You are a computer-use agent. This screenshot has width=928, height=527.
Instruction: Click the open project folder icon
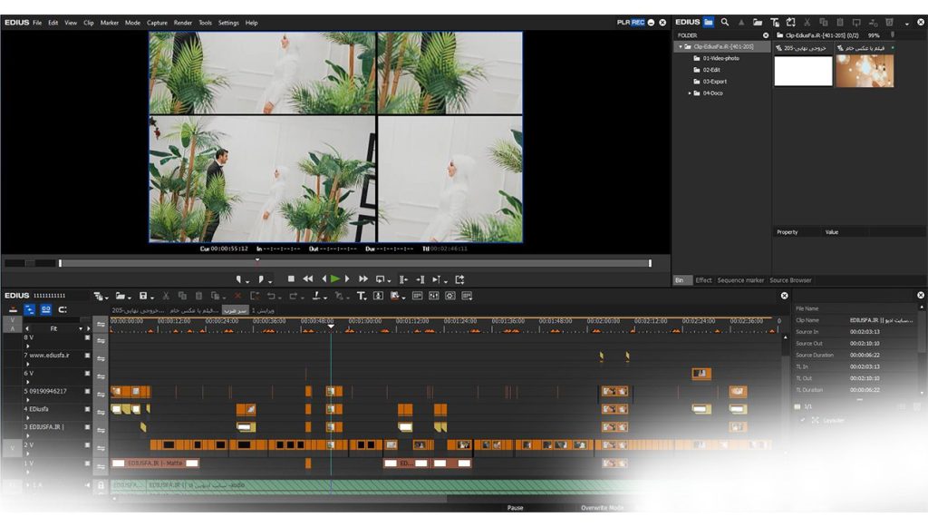(x=121, y=296)
